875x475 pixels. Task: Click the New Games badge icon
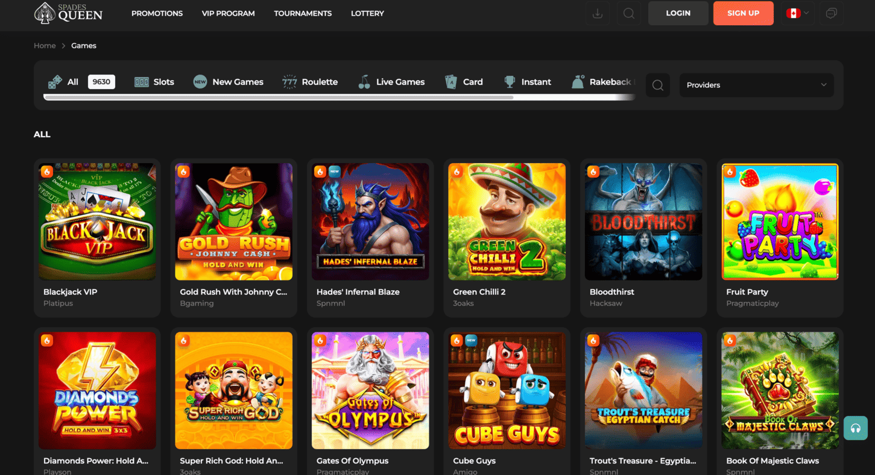[200, 82]
